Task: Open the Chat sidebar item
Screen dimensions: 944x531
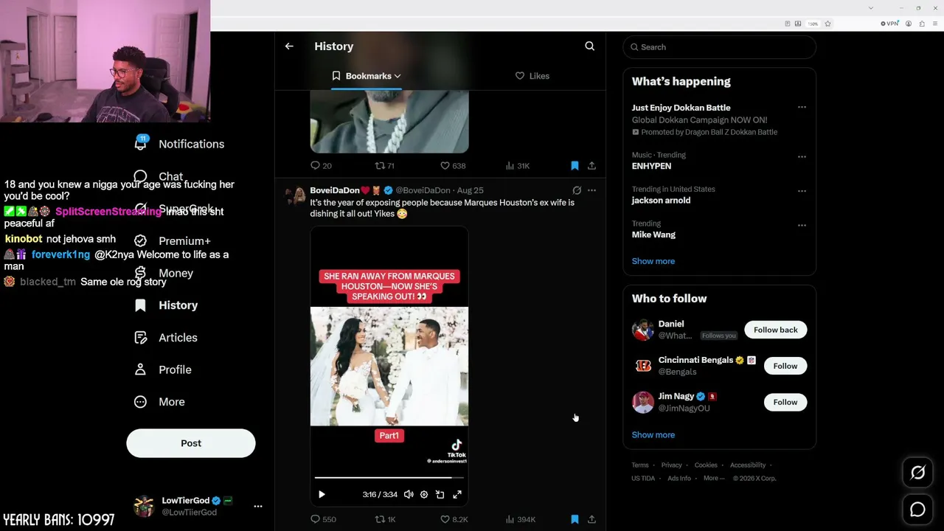Action: point(159,176)
